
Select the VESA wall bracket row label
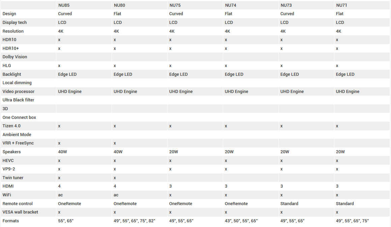point(20,212)
